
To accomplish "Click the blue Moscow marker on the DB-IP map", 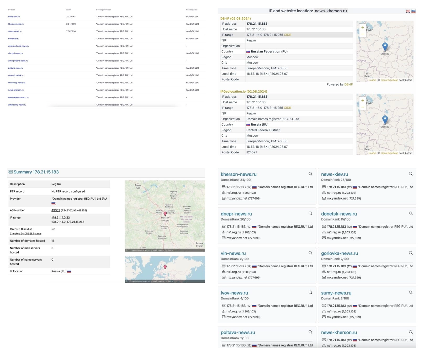I will point(385,47).
